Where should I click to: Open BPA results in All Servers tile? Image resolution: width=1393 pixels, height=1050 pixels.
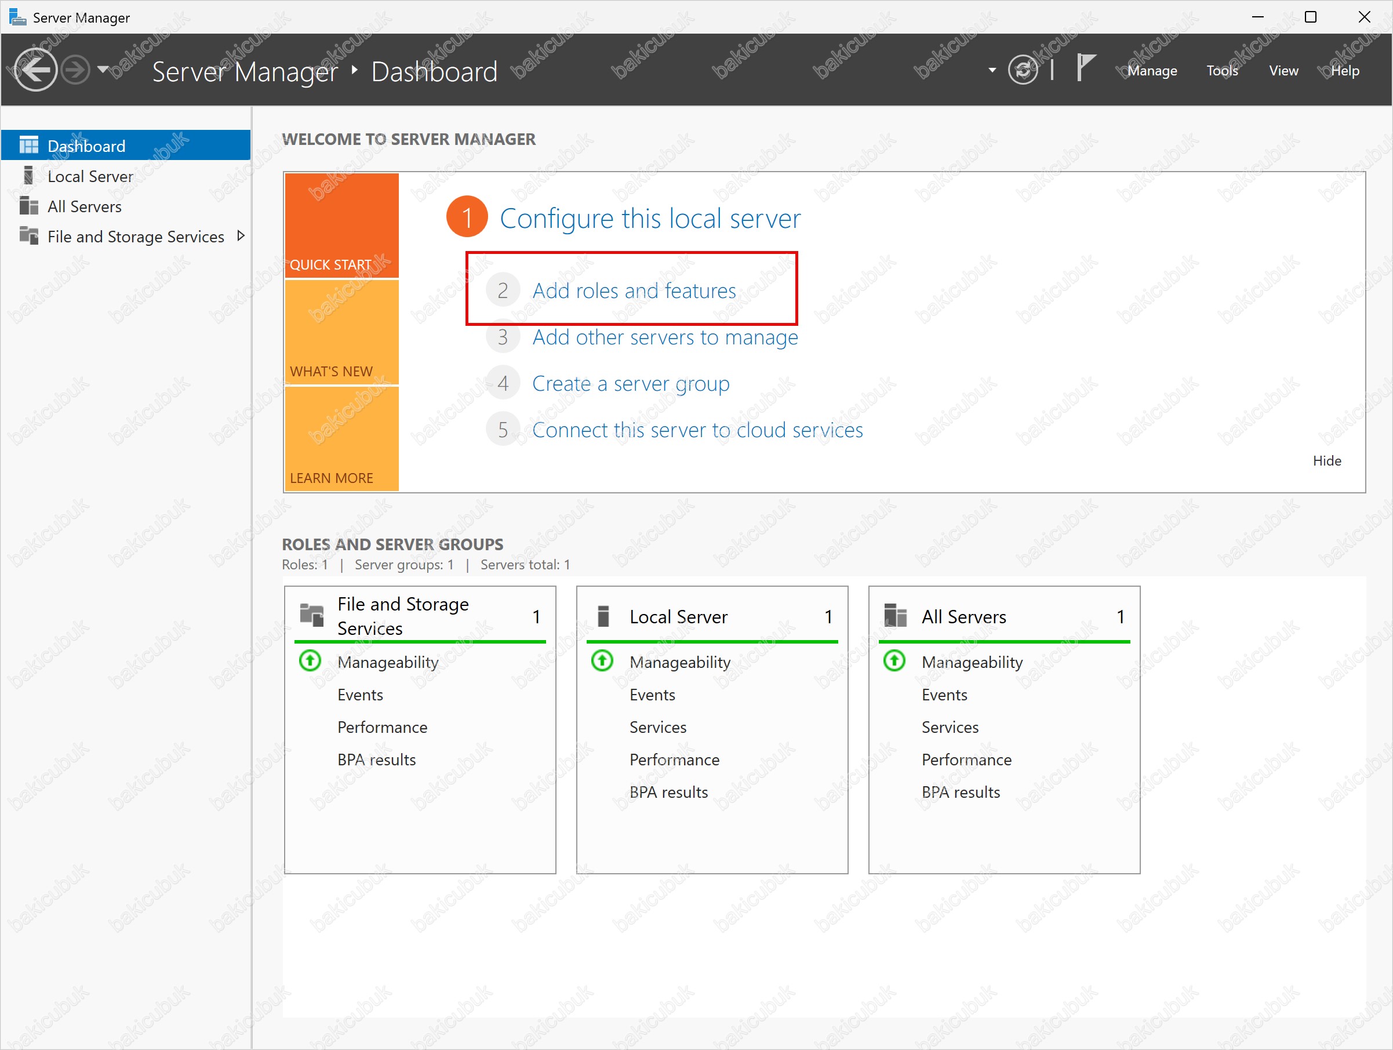click(x=961, y=792)
